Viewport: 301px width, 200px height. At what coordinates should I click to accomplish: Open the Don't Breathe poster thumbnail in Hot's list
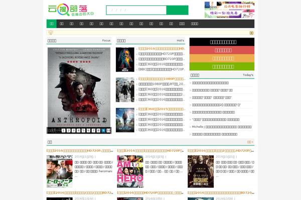pyautogui.click(x=125, y=59)
